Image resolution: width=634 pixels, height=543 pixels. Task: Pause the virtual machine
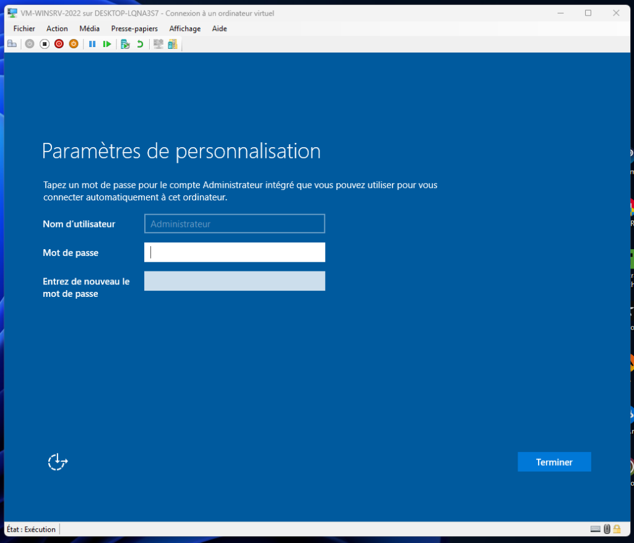click(92, 44)
